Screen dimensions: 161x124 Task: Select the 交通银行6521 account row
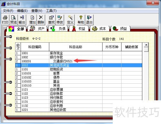[x=79, y=61]
